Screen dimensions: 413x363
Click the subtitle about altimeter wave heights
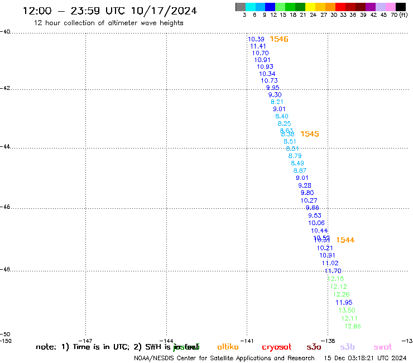tap(108, 23)
